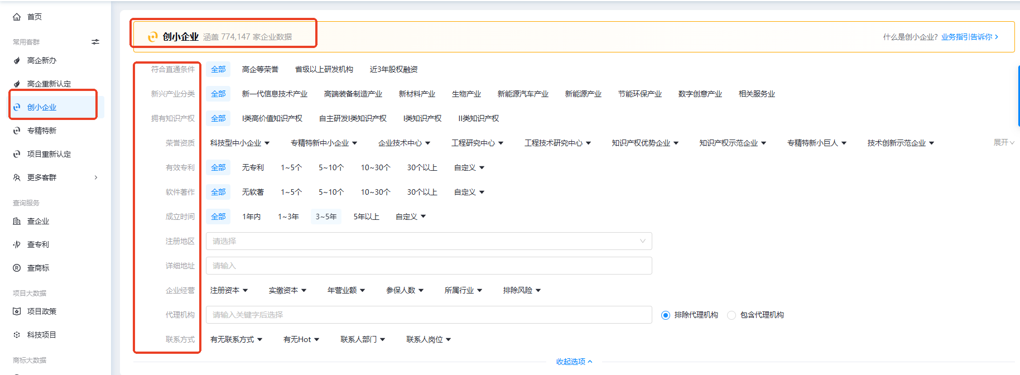Select the 排除代理机构 radio button

[x=666, y=315]
